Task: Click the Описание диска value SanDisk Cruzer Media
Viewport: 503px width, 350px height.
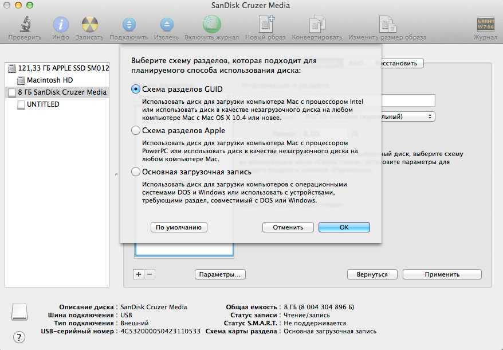Action: point(154,307)
